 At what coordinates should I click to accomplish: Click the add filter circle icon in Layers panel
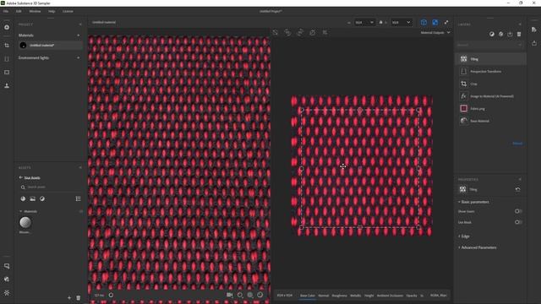492,34
